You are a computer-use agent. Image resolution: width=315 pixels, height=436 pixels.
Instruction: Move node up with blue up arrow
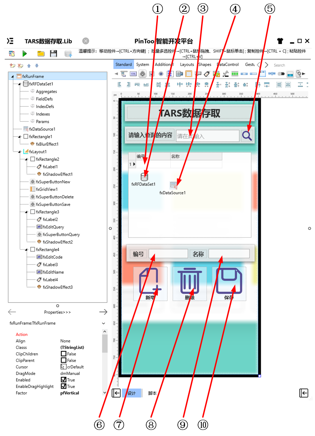coord(29,66)
